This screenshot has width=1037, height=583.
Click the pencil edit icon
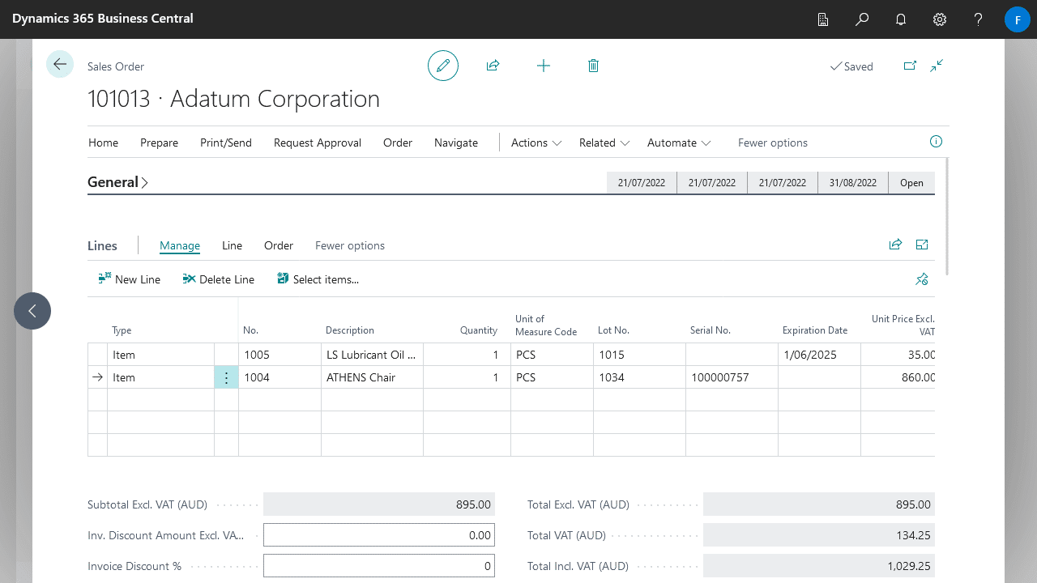pyautogui.click(x=443, y=66)
